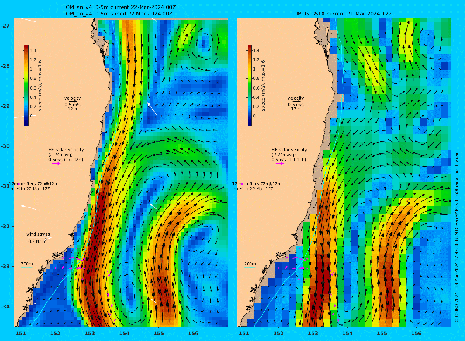Click 'HF radar velocity' label in left panel
465x341 pixels.
(x=66, y=150)
